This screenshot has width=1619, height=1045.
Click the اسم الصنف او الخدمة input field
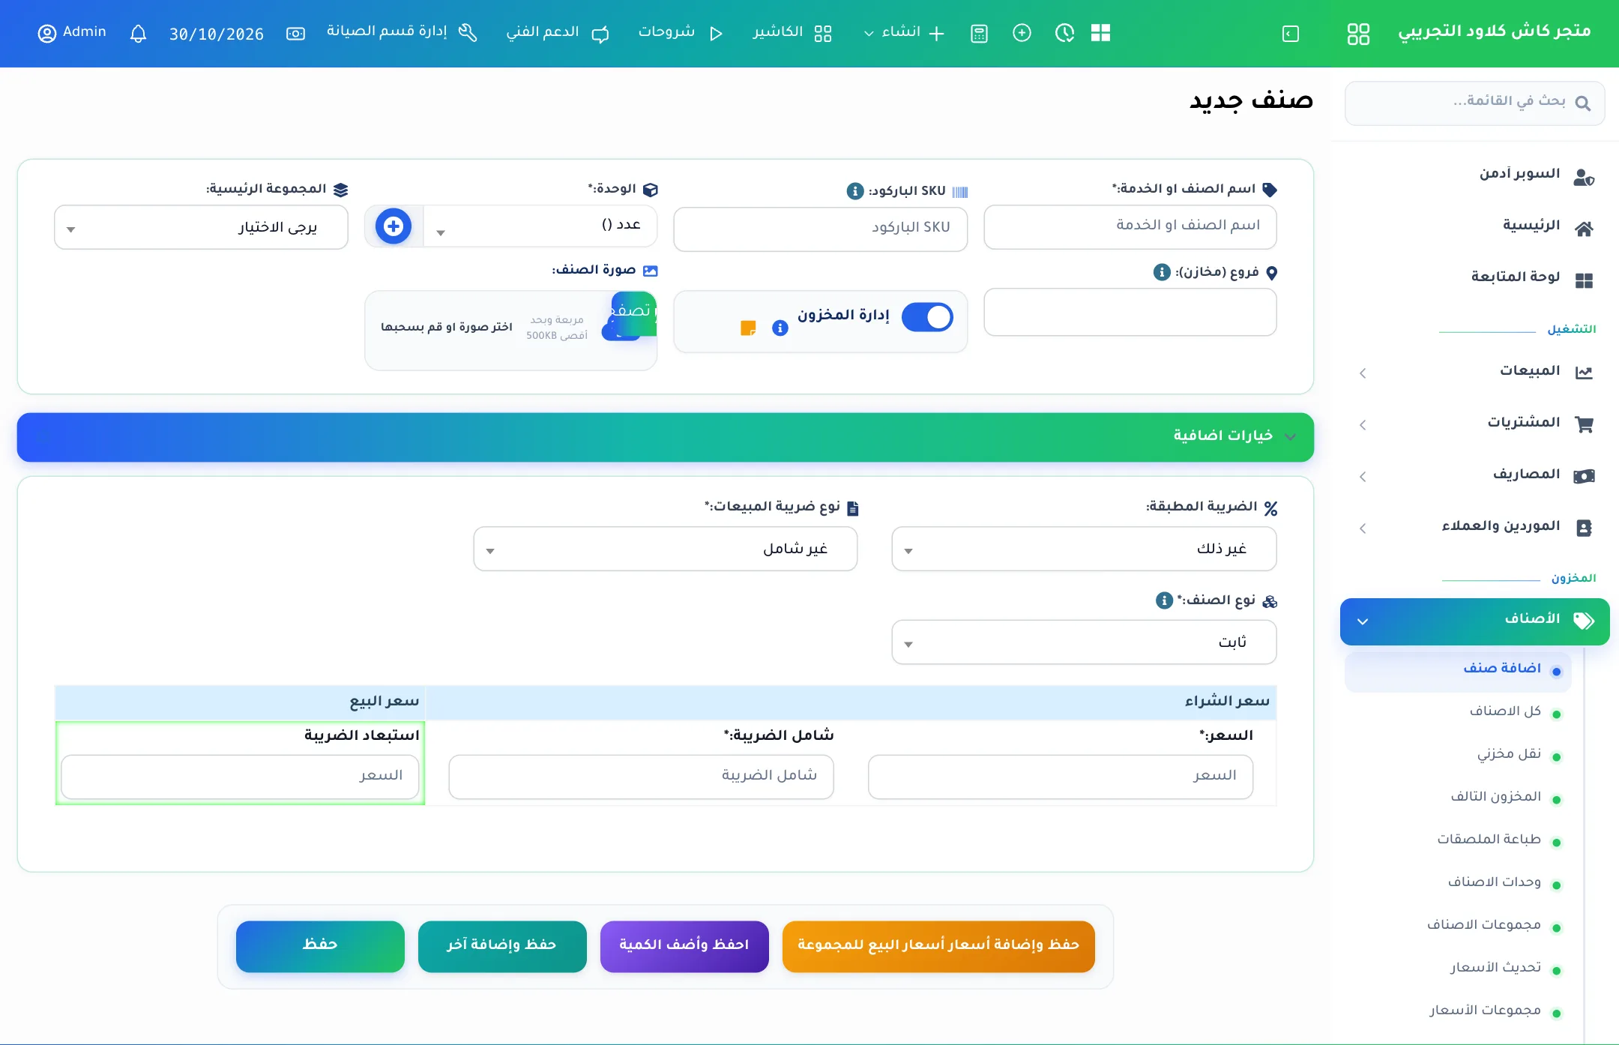pyautogui.click(x=1130, y=226)
